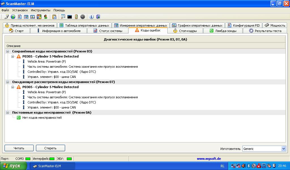The image size is (290, 170).
Task: Click the globe icon in the toolbar
Action: pos(13,17)
